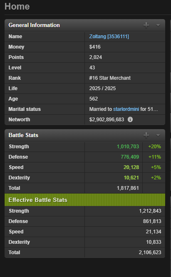The height and width of the screenshot is (277, 171).
Task: Collapse the Battle Stats panel arrow
Action: click(158, 135)
